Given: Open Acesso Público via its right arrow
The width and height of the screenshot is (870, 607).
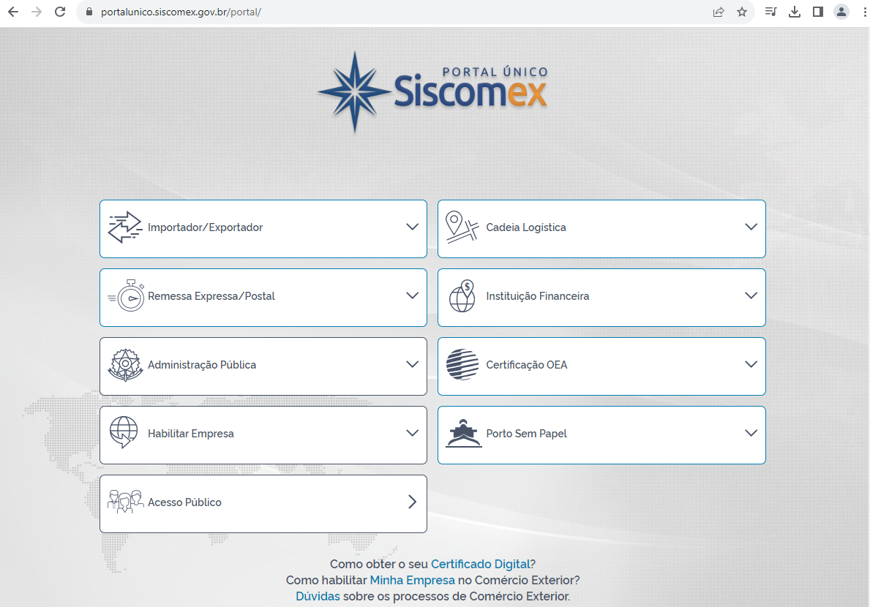Looking at the screenshot, I should 412,502.
